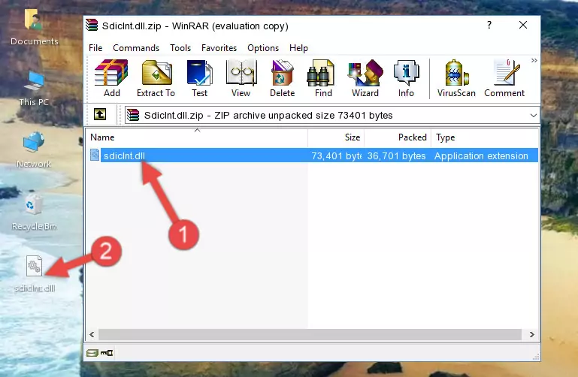Sort by the Size column header
578x377 pixels.
(x=336, y=137)
